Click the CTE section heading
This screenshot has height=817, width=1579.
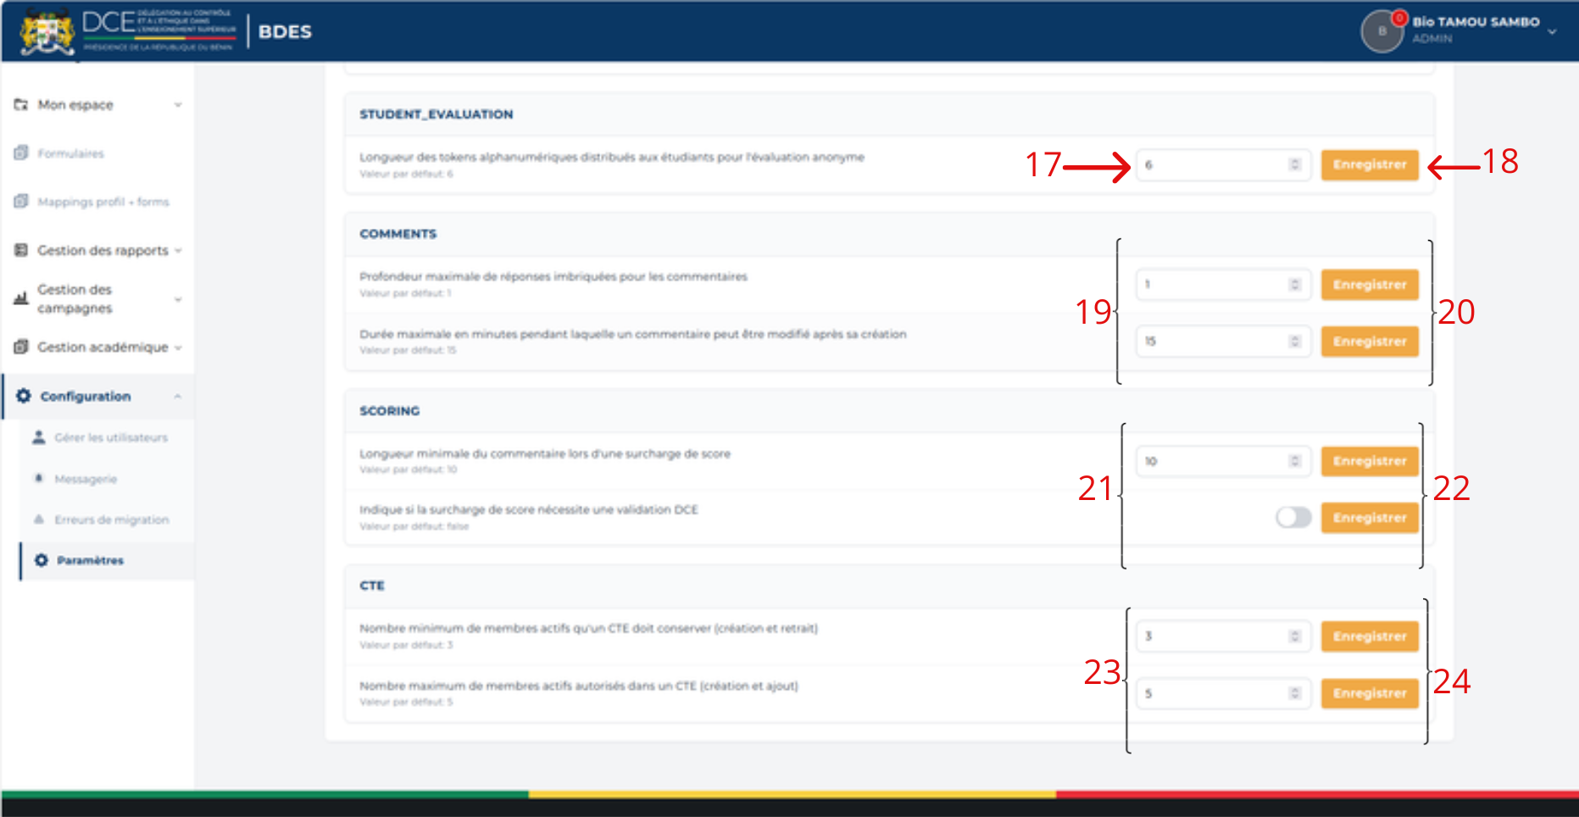click(371, 586)
